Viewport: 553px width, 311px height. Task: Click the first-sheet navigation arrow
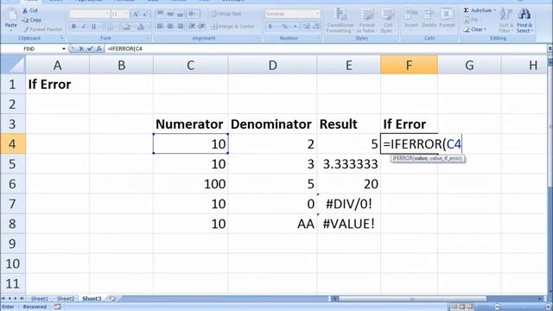coord(3,299)
